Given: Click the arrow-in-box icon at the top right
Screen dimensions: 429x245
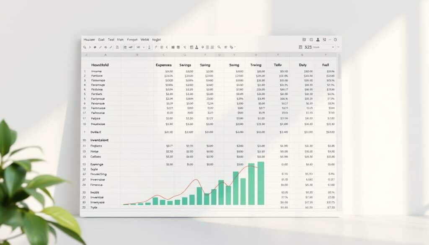Looking at the screenshot, I should point(325,40).
